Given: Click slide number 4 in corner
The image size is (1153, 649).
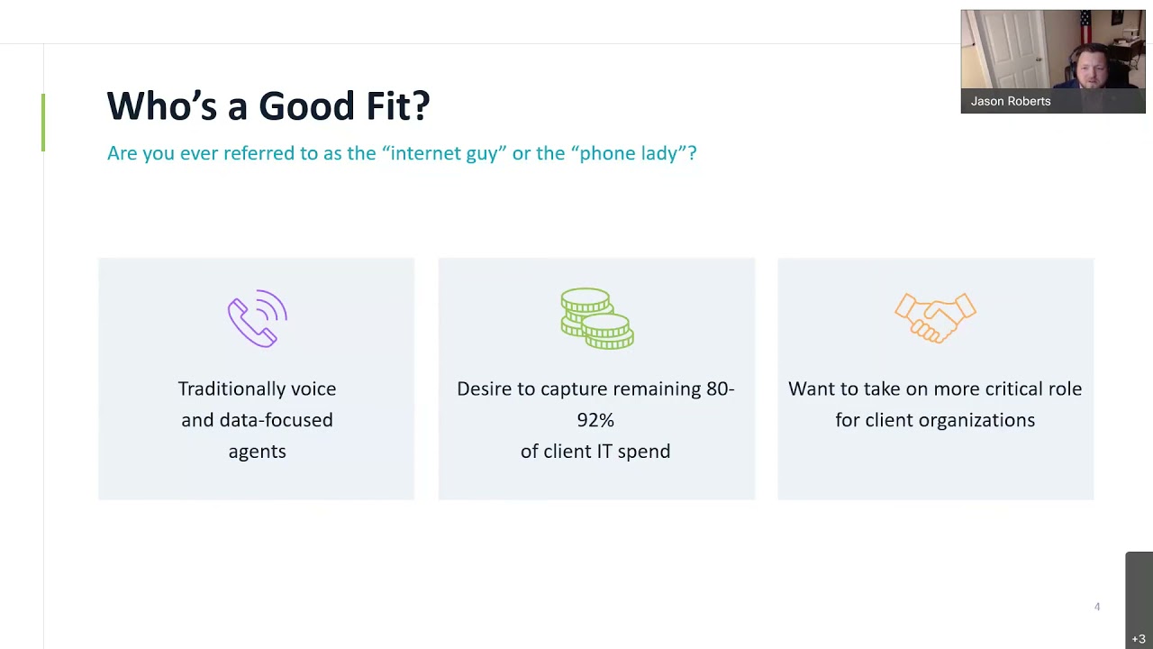Looking at the screenshot, I should pyautogui.click(x=1097, y=607).
